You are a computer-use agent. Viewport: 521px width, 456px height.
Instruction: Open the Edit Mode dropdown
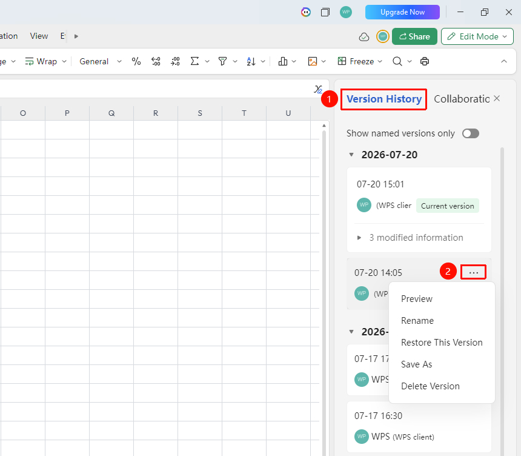[477, 36]
